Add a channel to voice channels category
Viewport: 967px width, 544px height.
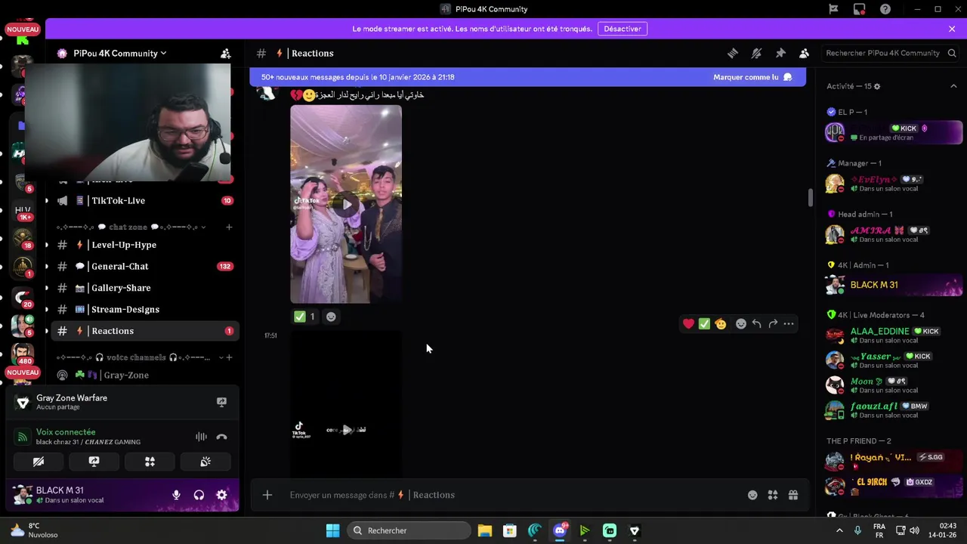point(229,357)
